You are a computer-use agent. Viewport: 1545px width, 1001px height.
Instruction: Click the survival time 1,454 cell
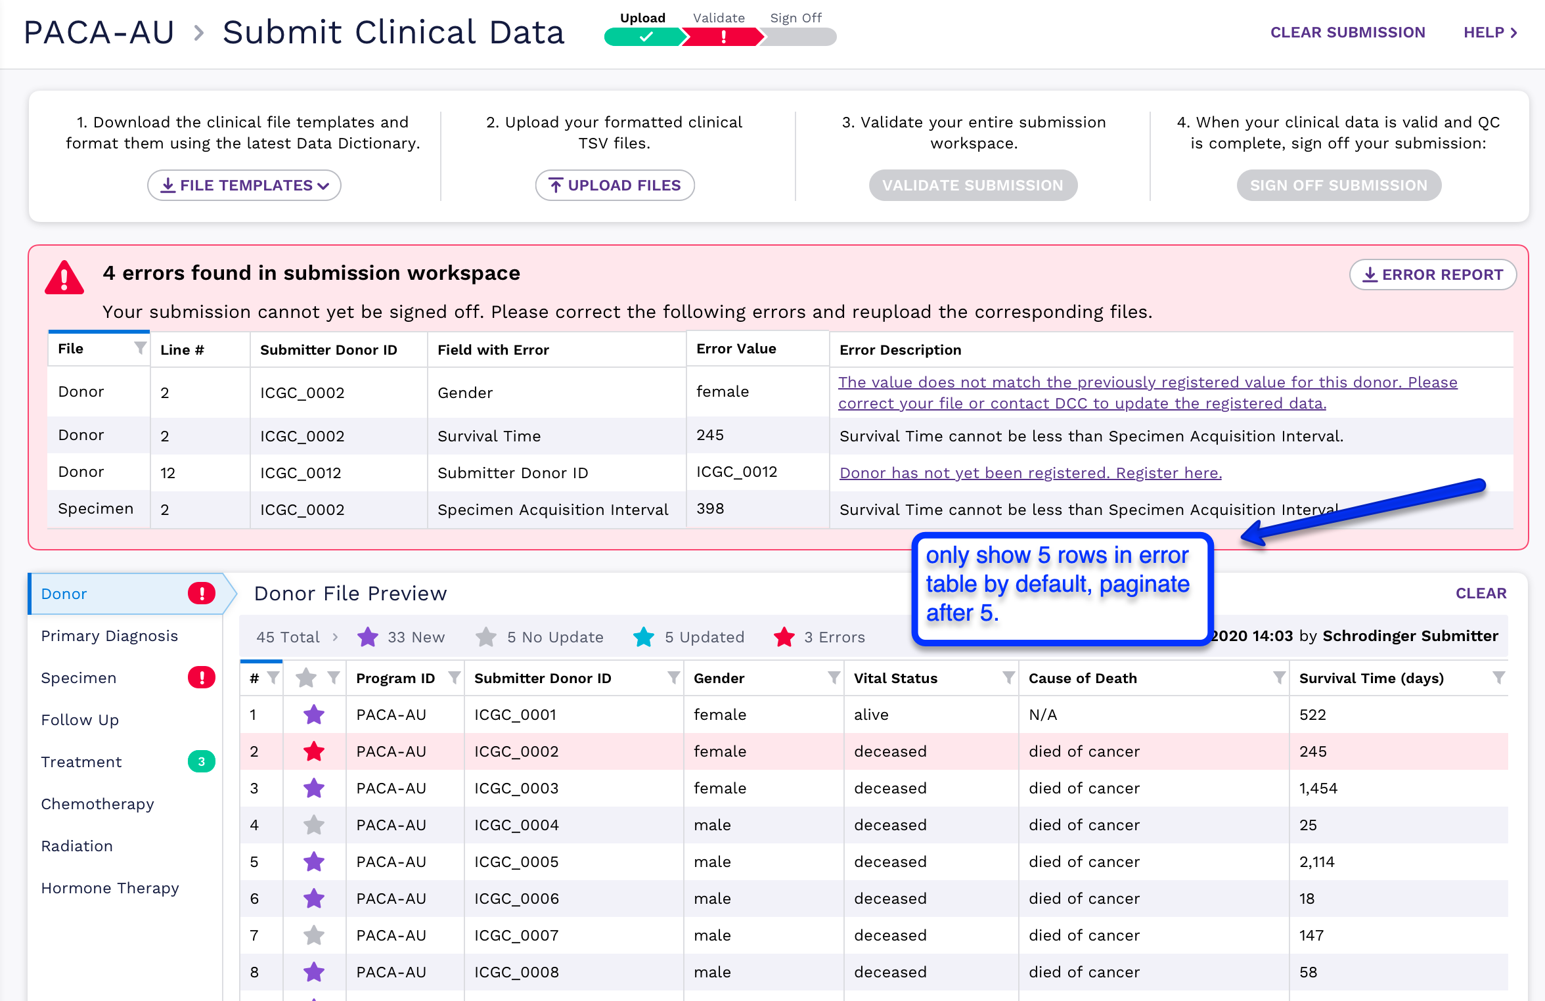coord(1399,788)
